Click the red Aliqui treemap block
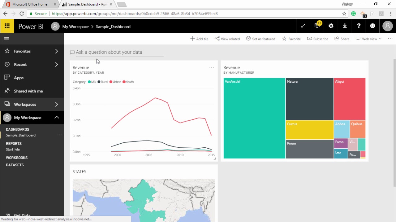The image size is (396, 222). pyautogui.click(x=350, y=99)
